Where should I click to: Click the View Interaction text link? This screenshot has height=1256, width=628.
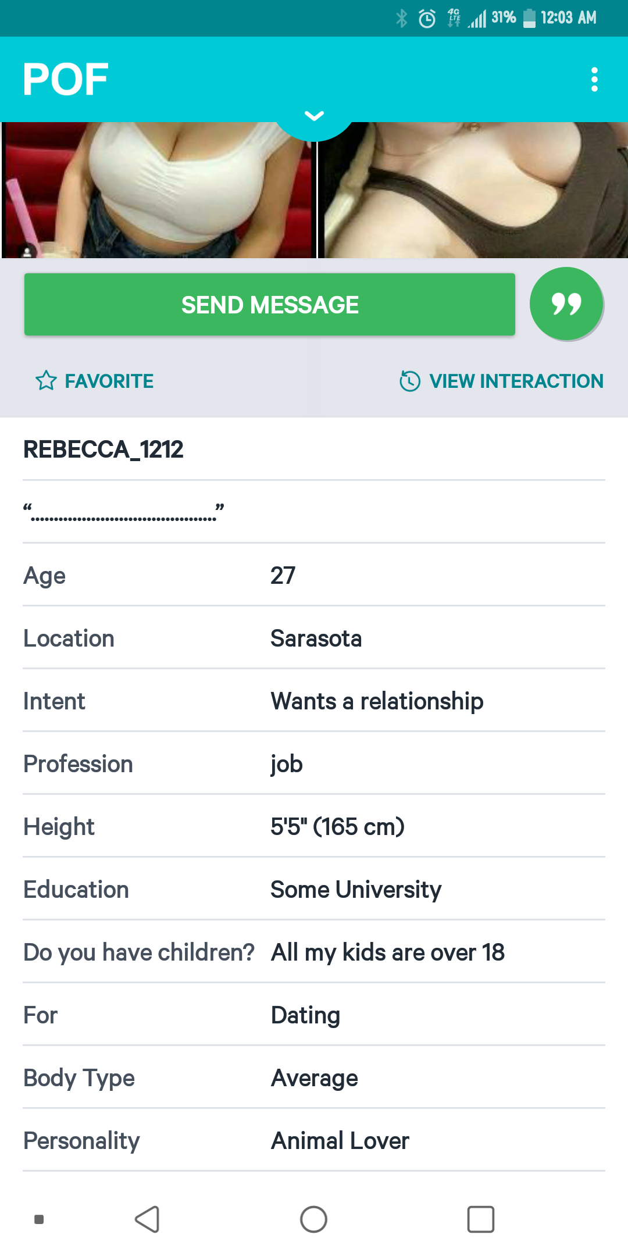(516, 381)
